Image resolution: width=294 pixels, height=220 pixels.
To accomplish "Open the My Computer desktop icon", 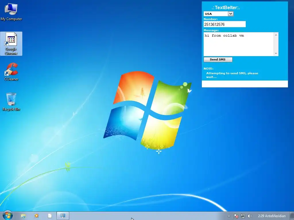I will pos(11,11).
